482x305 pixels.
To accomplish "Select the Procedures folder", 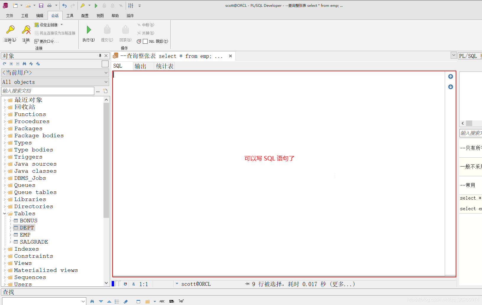I will click(x=32, y=121).
